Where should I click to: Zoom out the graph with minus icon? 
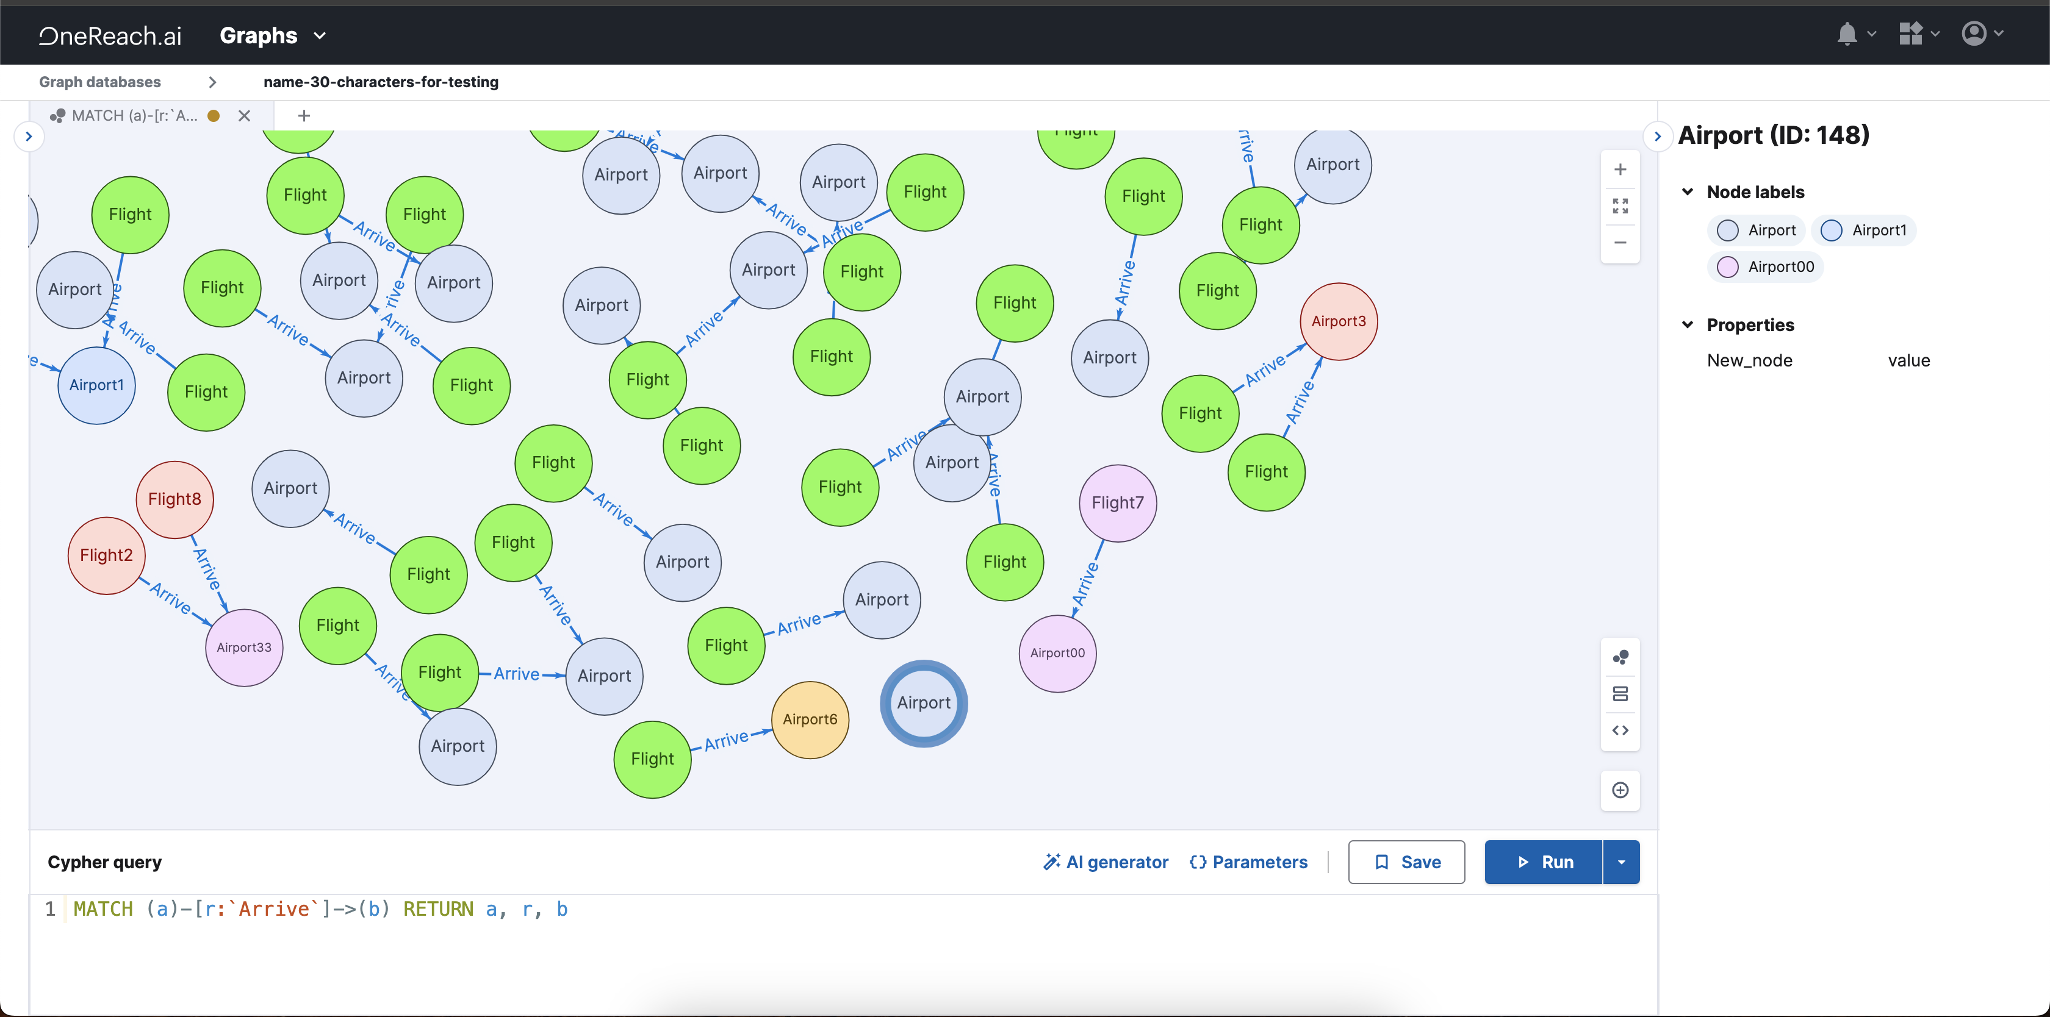[1620, 243]
